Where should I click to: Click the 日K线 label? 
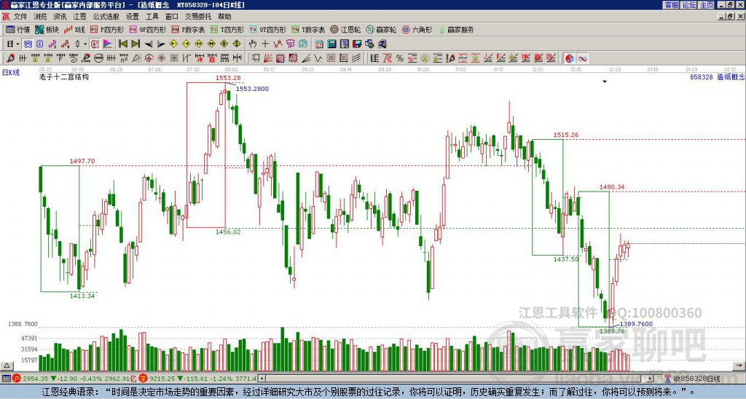tap(10, 73)
